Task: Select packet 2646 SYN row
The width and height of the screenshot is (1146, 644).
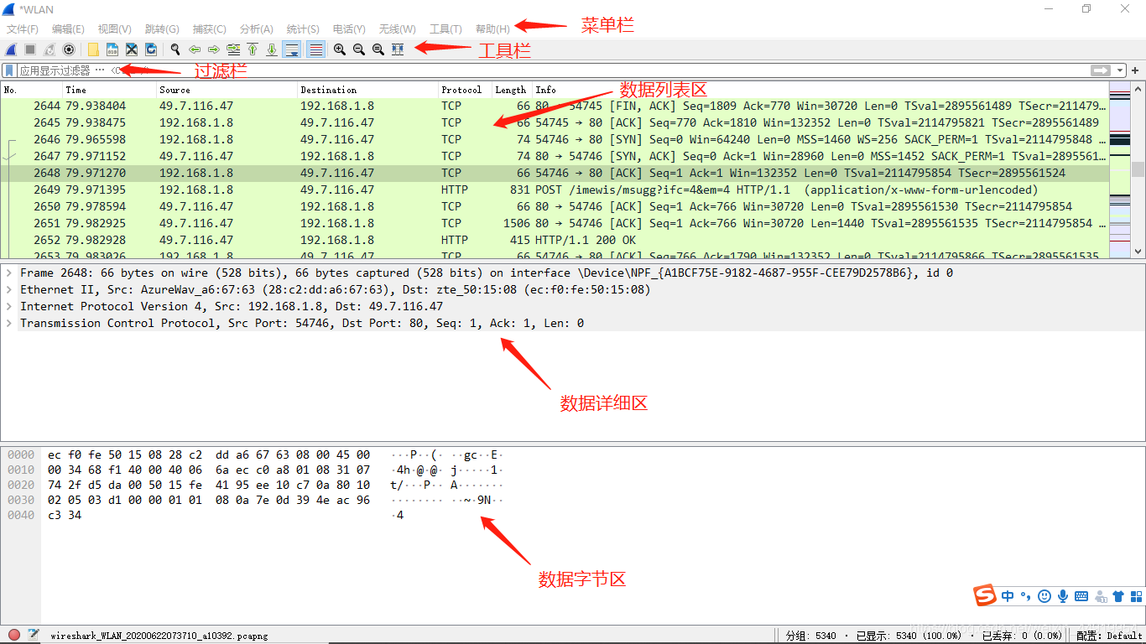Action: tap(555, 139)
